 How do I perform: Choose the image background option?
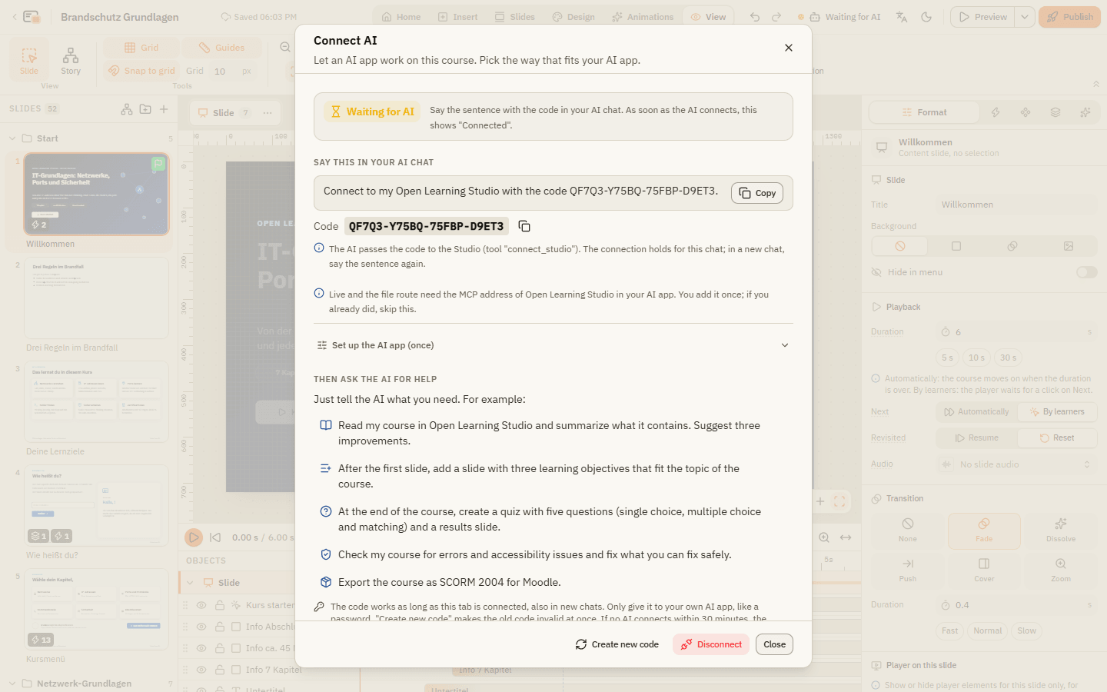1069,246
